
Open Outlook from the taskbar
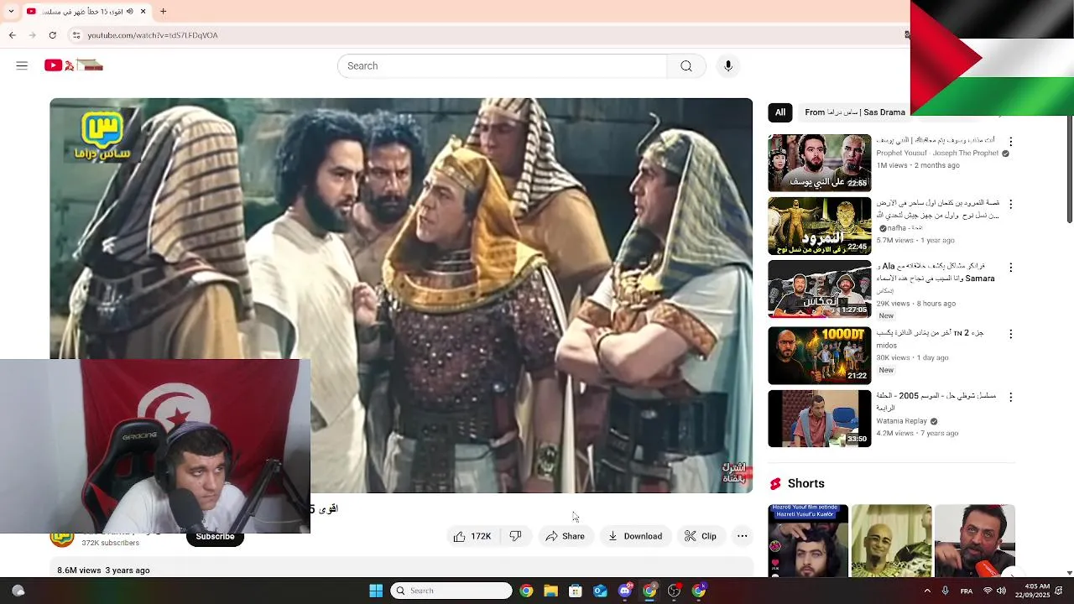tap(600, 591)
